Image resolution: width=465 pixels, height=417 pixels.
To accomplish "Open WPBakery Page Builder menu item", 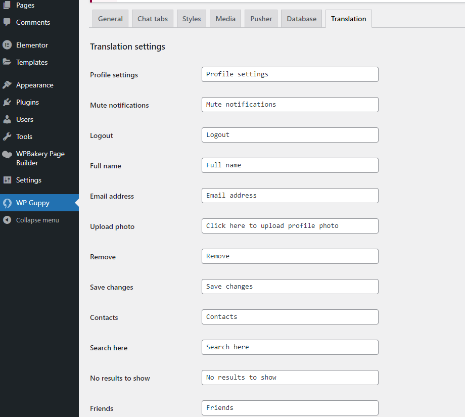I will point(40,158).
